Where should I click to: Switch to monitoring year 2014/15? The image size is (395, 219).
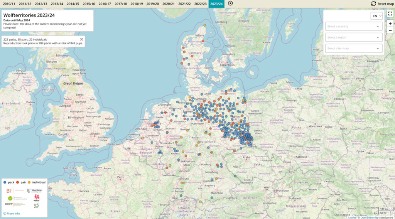(73, 4)
